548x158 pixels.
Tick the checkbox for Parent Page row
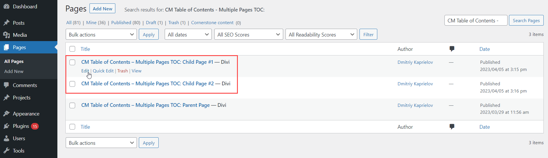point(72,105)
